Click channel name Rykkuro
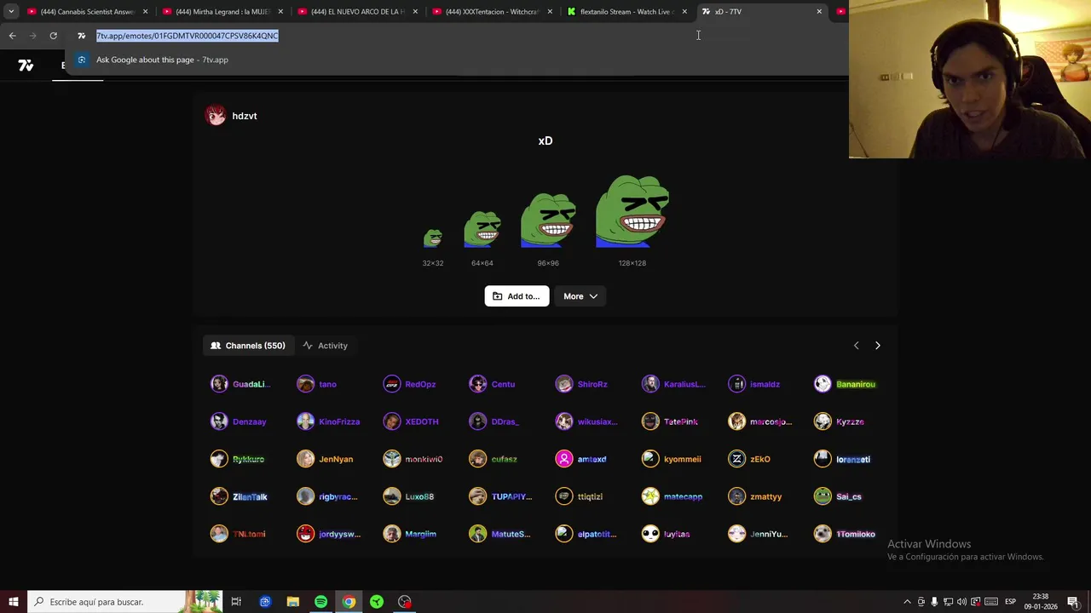 [248, 459]
